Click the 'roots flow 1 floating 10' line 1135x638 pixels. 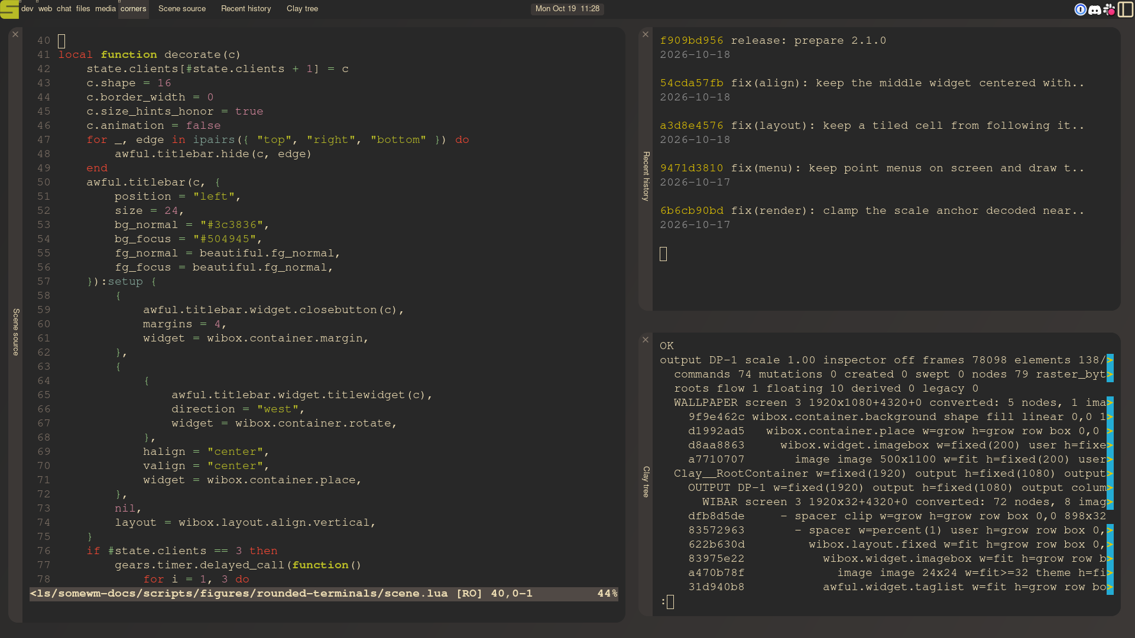pos(826,389)
